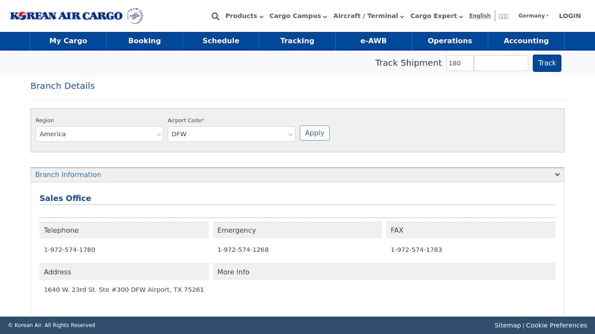Focus the air waybill number input field
Image resolution: width=595 pixels, height=334 pixels.
[501, 63]
